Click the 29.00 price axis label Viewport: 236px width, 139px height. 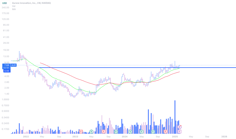click(x=6, y=43)
